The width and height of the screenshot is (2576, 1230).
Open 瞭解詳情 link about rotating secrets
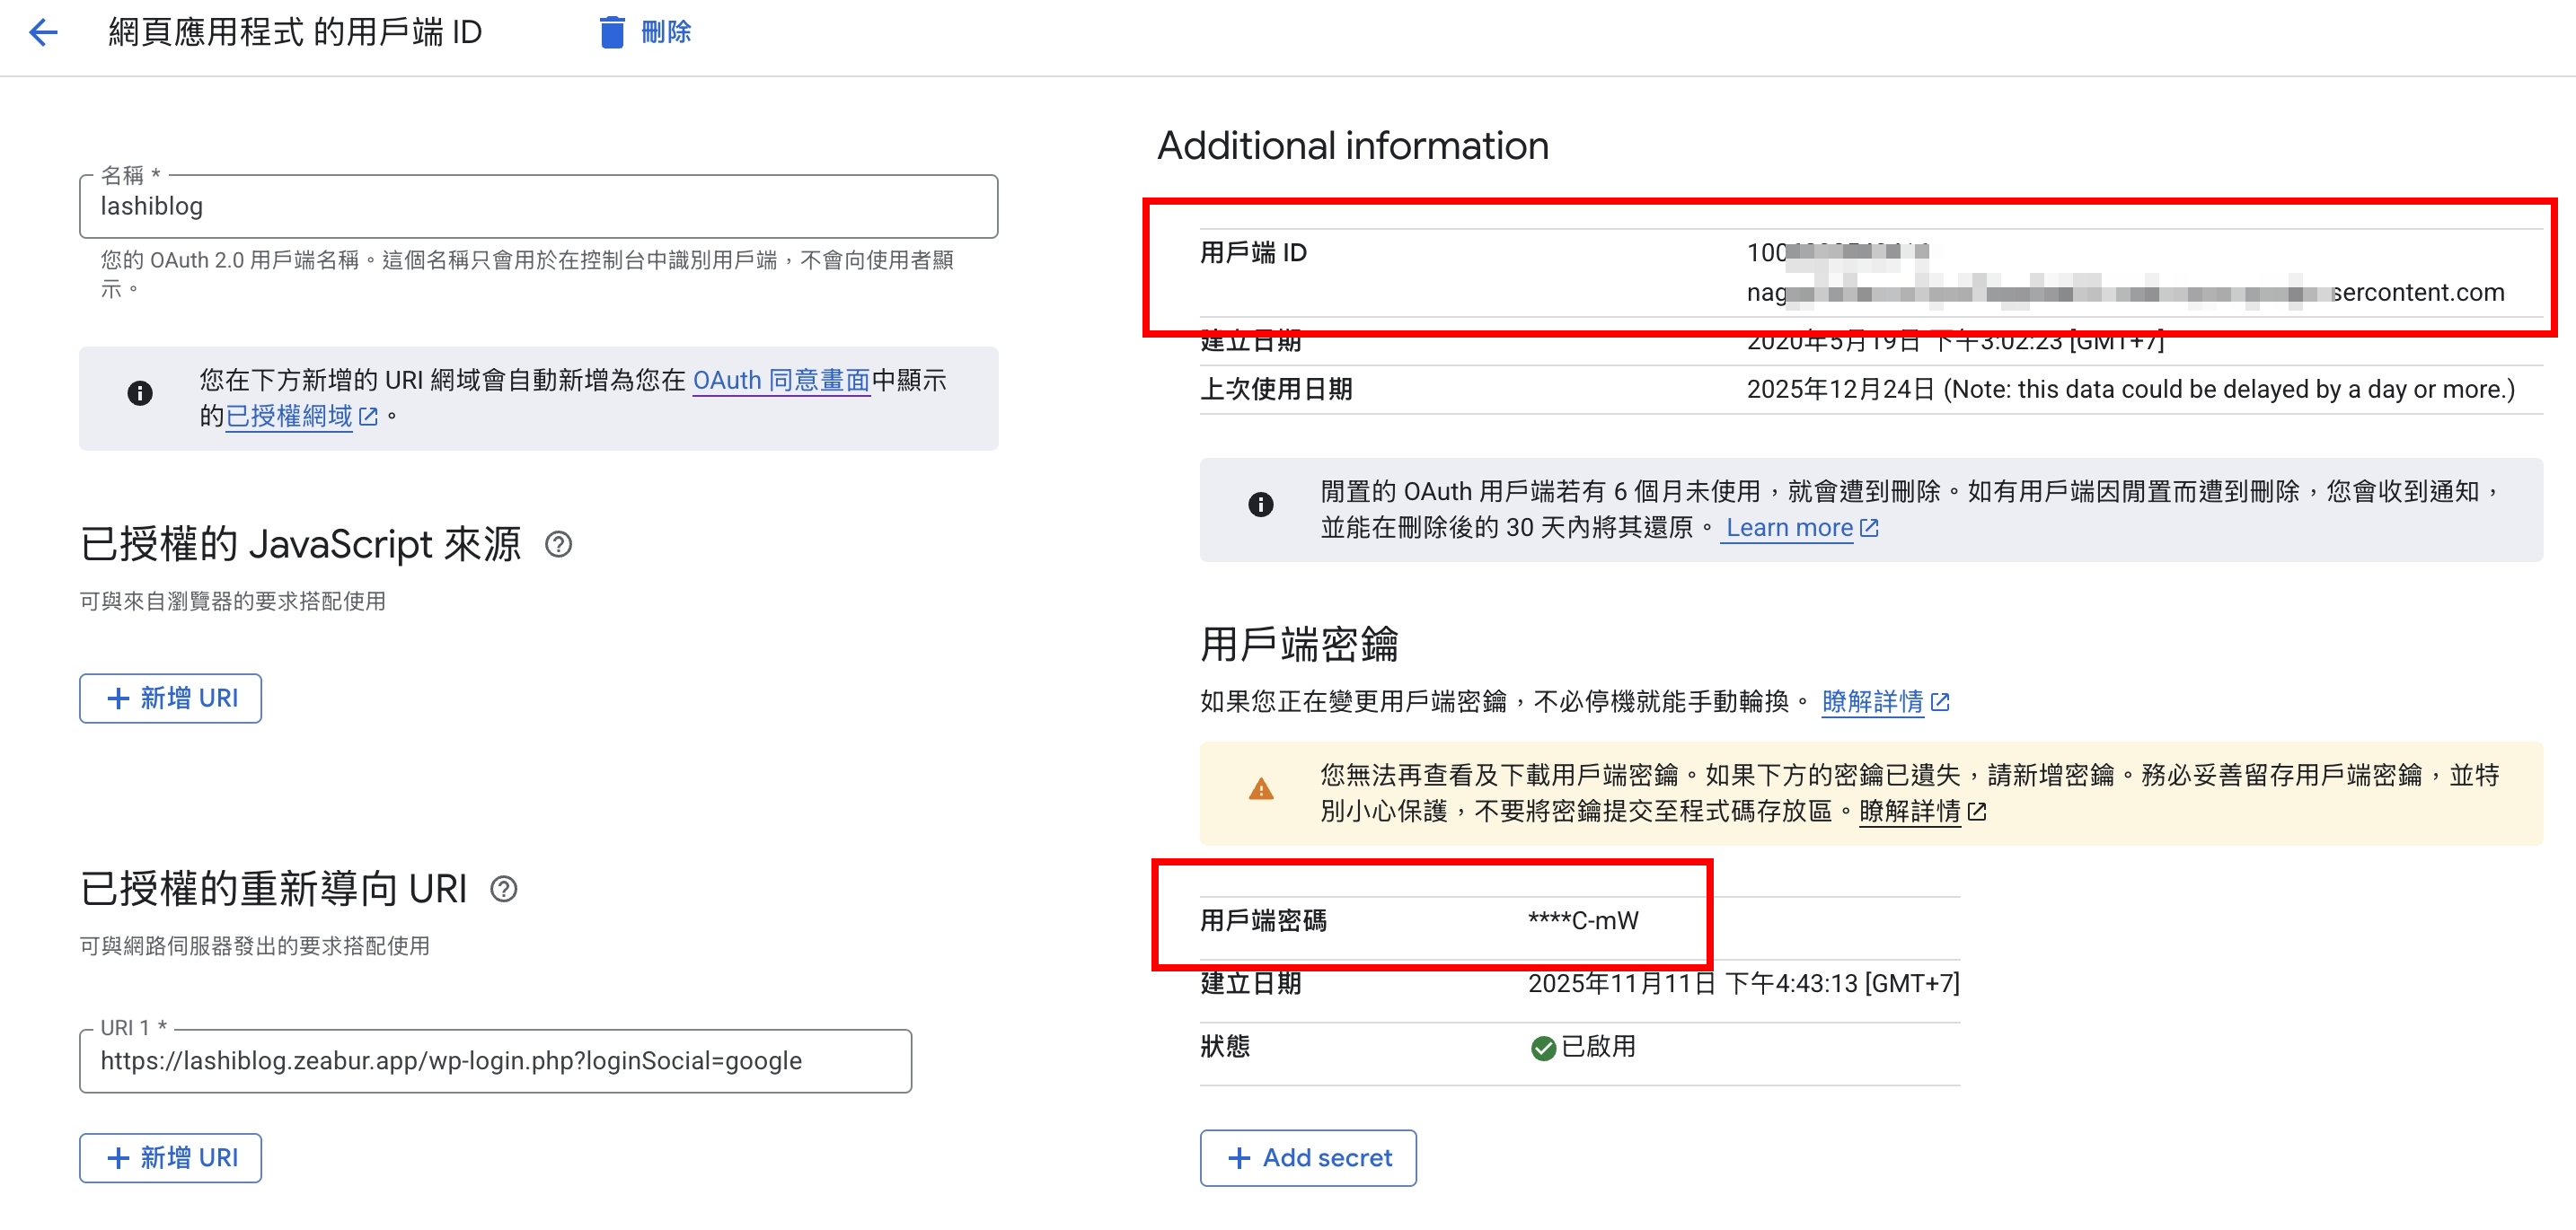point(1872,701)
